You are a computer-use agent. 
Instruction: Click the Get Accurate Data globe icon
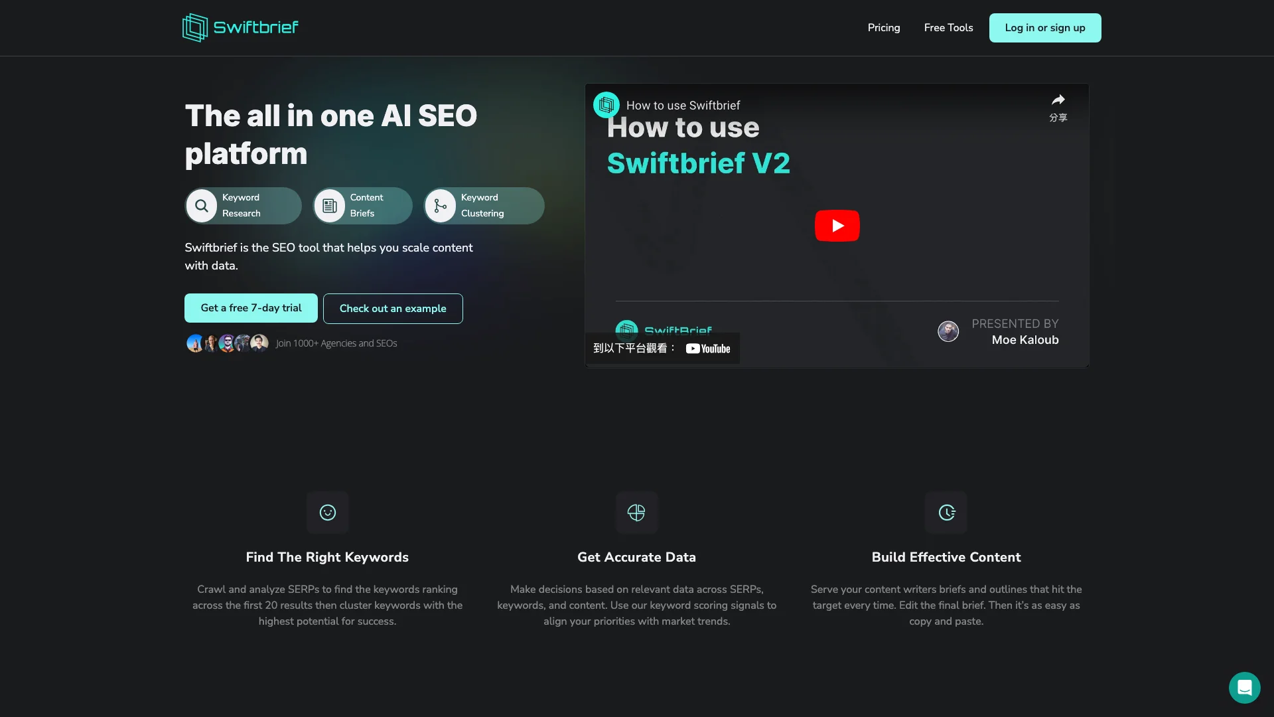(x=636, y=512)
